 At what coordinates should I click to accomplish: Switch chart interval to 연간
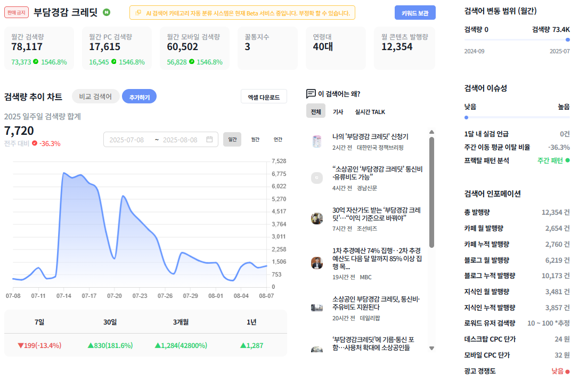click(278, 139)
